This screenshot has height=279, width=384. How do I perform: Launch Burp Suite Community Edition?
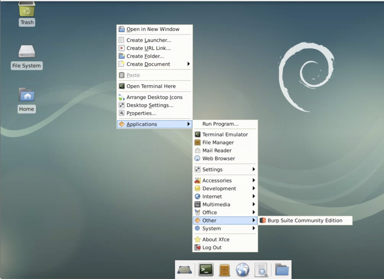pyautogui.click(x=305, y=220)
